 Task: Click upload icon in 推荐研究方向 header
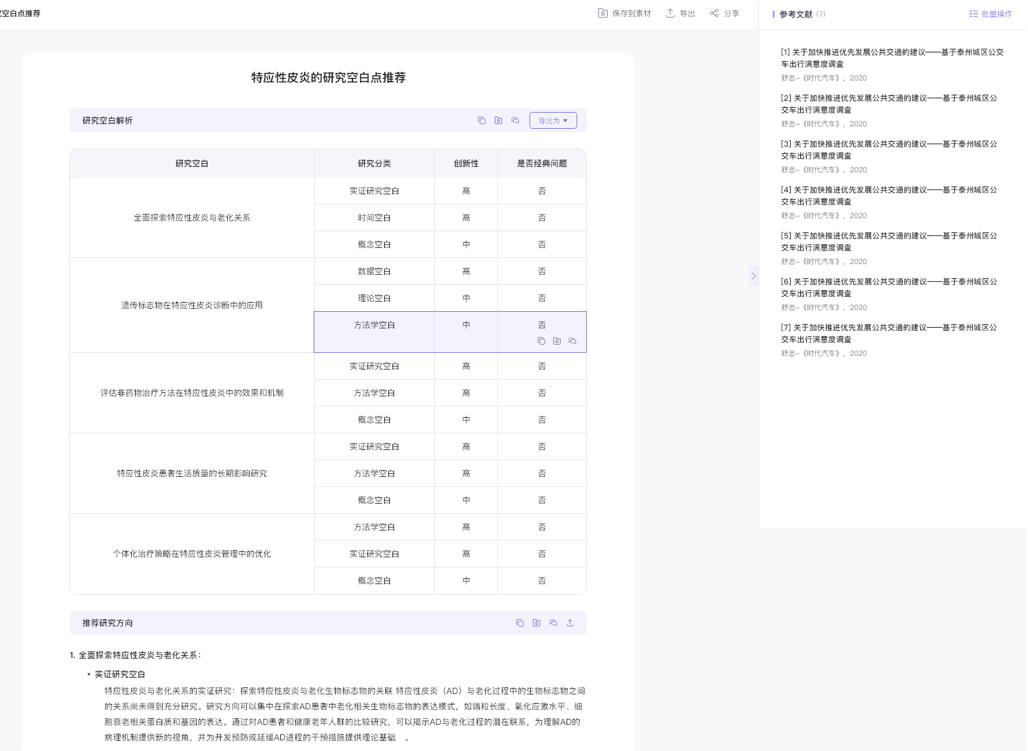click(570, 623)
